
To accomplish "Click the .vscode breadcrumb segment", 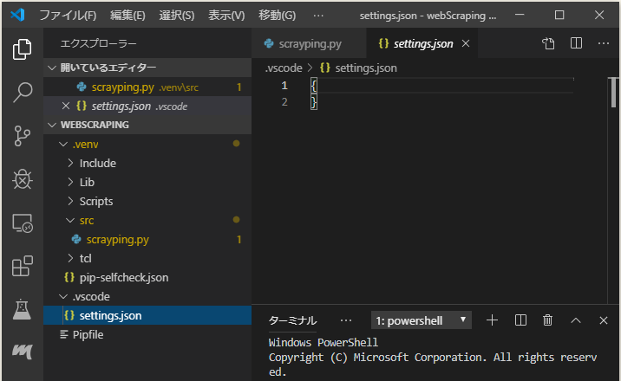I will (x=284, y=68).
